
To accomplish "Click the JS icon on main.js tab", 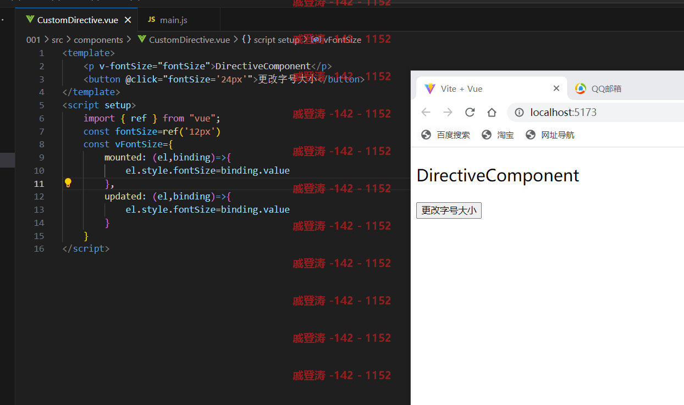I will 151,20.
